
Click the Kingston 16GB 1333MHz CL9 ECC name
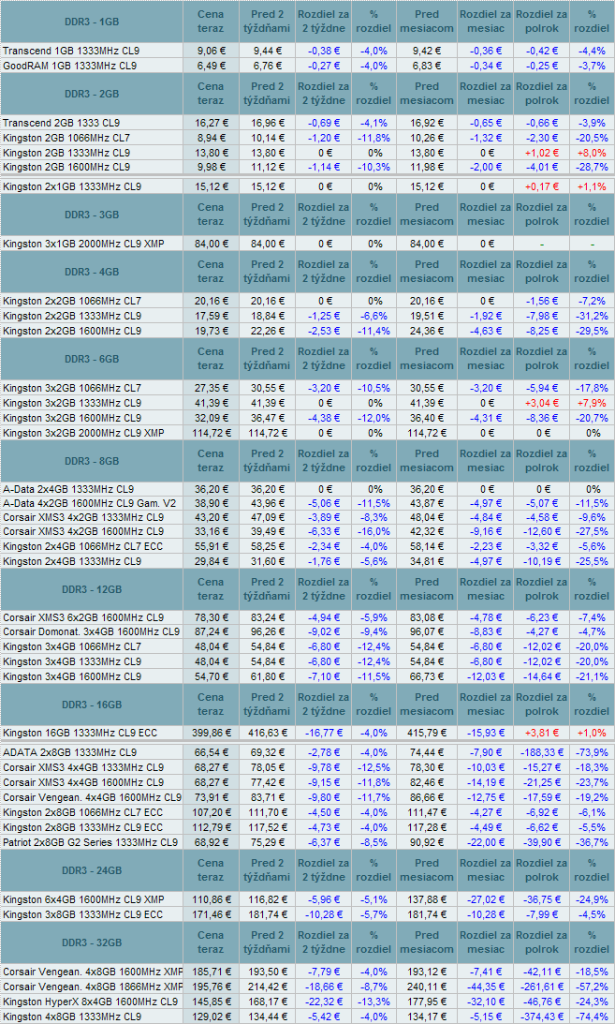(80, 734)
